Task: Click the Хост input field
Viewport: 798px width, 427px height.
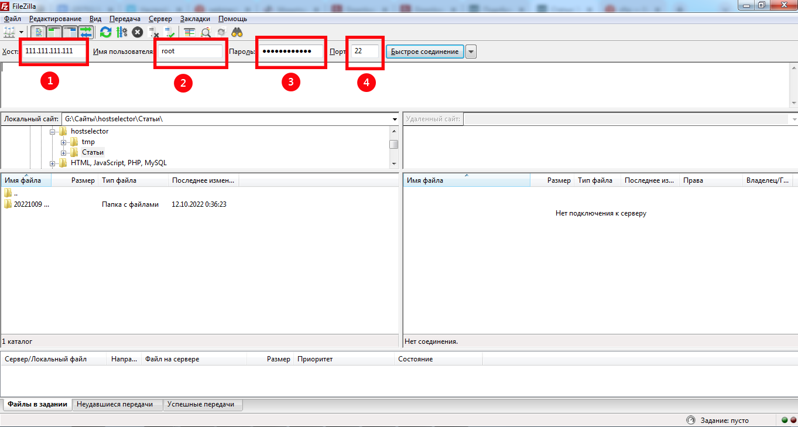Action: (x=54, y=51)
